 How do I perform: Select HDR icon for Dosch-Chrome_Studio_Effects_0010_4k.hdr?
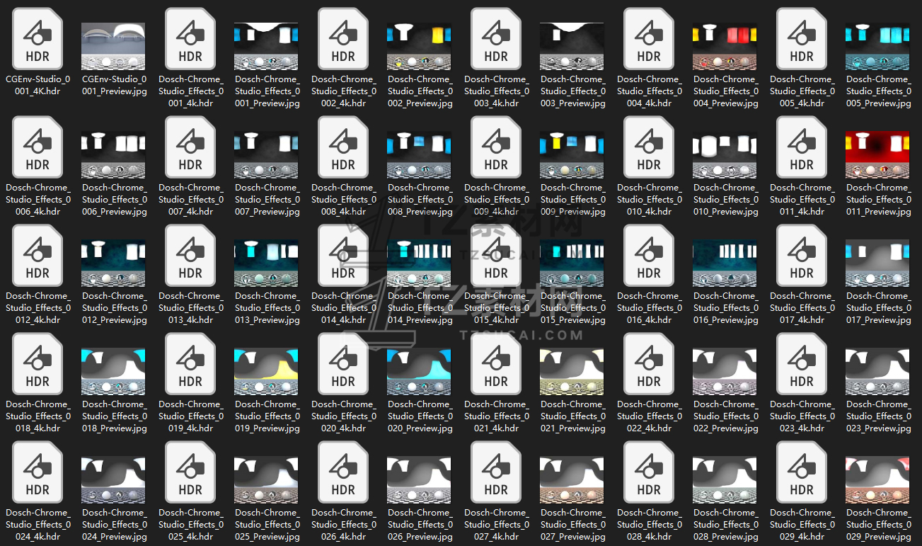point(649,147)
